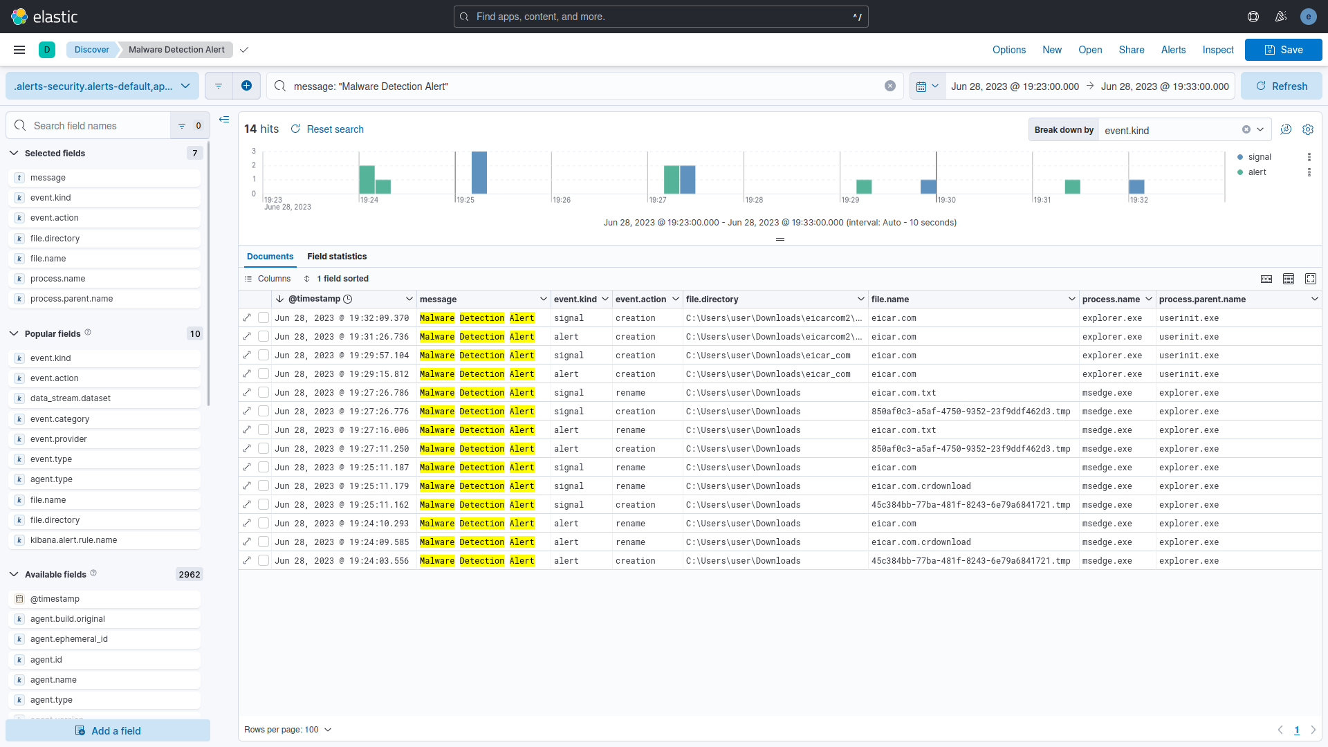Open the main hamburger navigation menu

click(19, 50)
